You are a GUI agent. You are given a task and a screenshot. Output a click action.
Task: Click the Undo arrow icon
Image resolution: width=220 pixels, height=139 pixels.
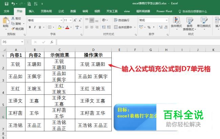point(13,4)
